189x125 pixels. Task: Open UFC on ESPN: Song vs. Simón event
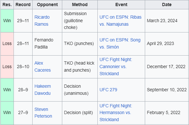pos(120,43)
